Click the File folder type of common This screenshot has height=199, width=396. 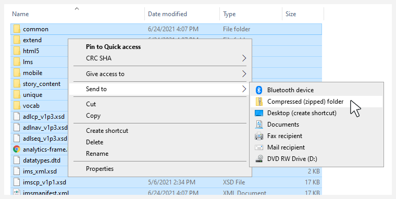tap(237, 29)
